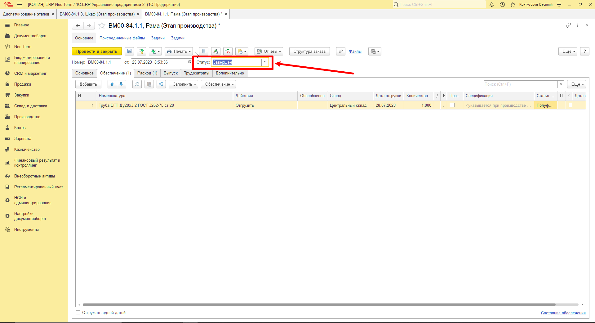
Task: Open calendar picker next to date field
Action: point(190,62)
